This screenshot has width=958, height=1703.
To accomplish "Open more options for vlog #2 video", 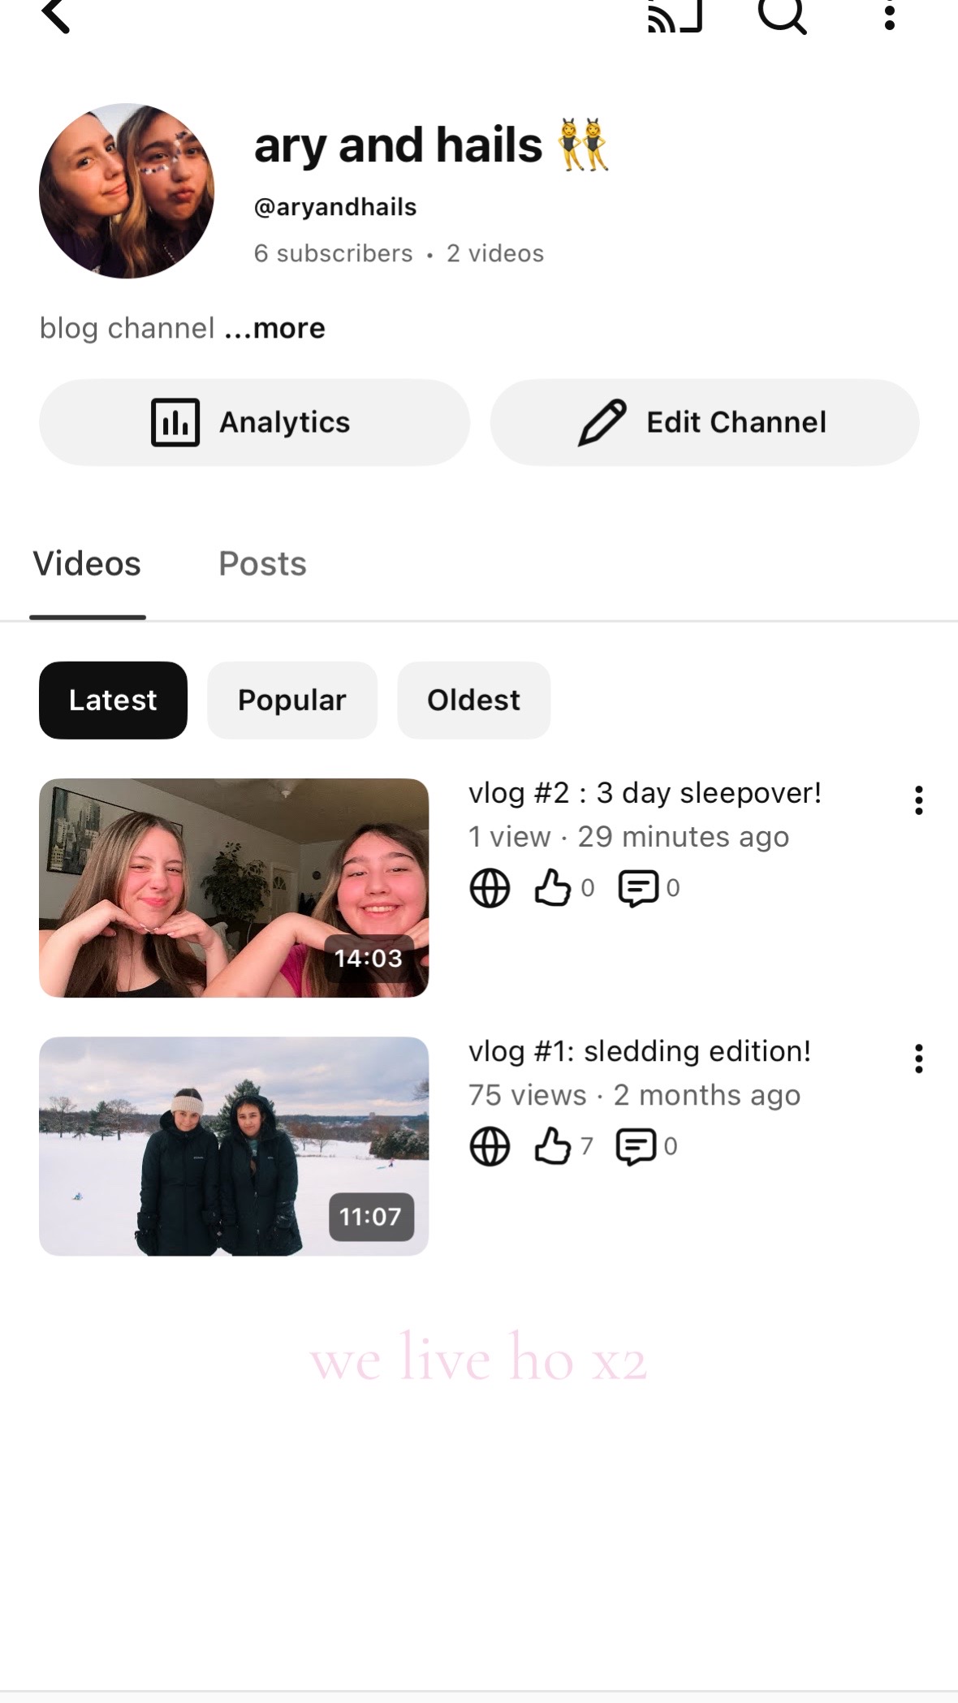I will click(918, 800).
